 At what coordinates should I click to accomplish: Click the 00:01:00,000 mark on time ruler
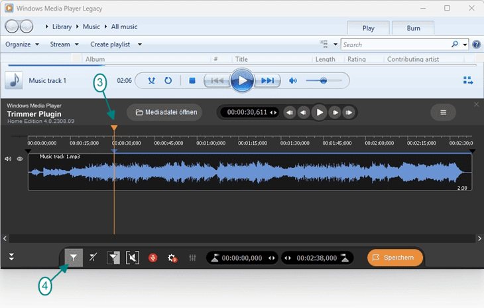pyautogui.click(x=211, y=143)
